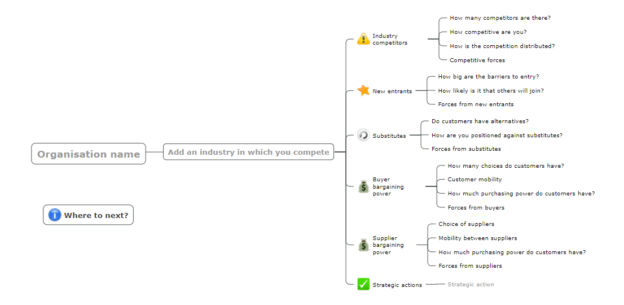Select 'How big are the barriers to entry?' topic
This screenshot has width=624, height=305.
click(489, 76)
